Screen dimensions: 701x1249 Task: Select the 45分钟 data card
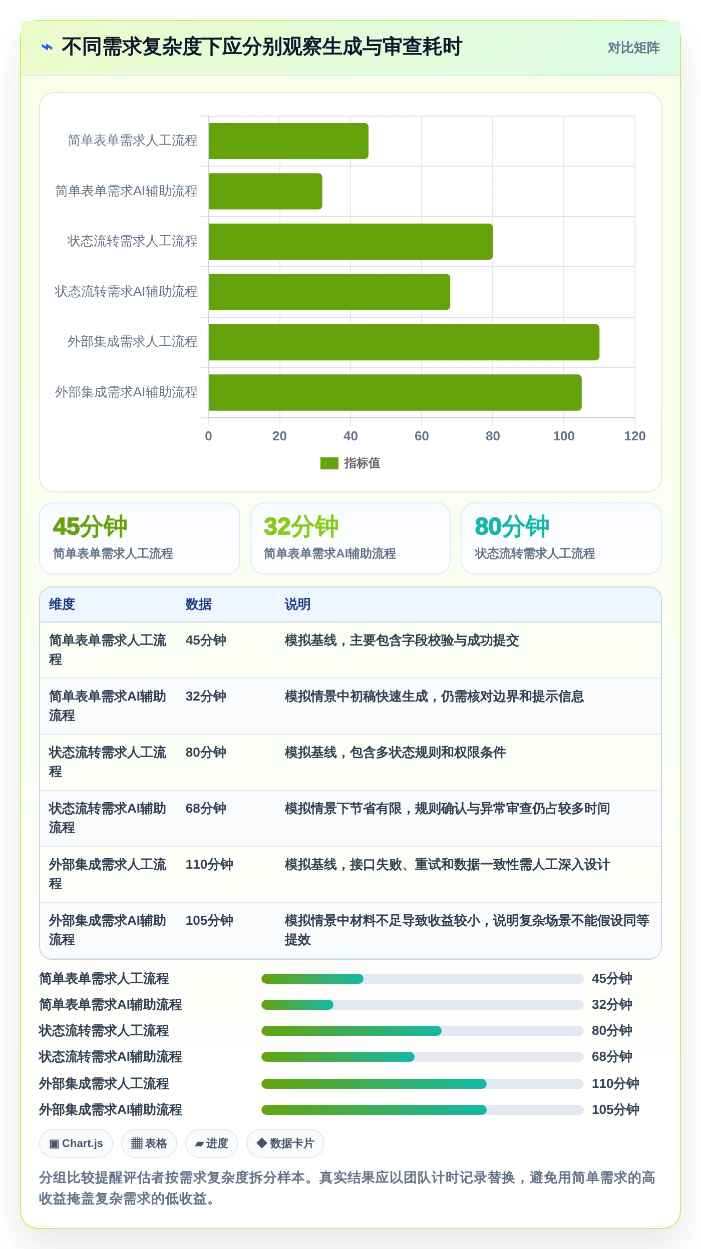(140, 538)
